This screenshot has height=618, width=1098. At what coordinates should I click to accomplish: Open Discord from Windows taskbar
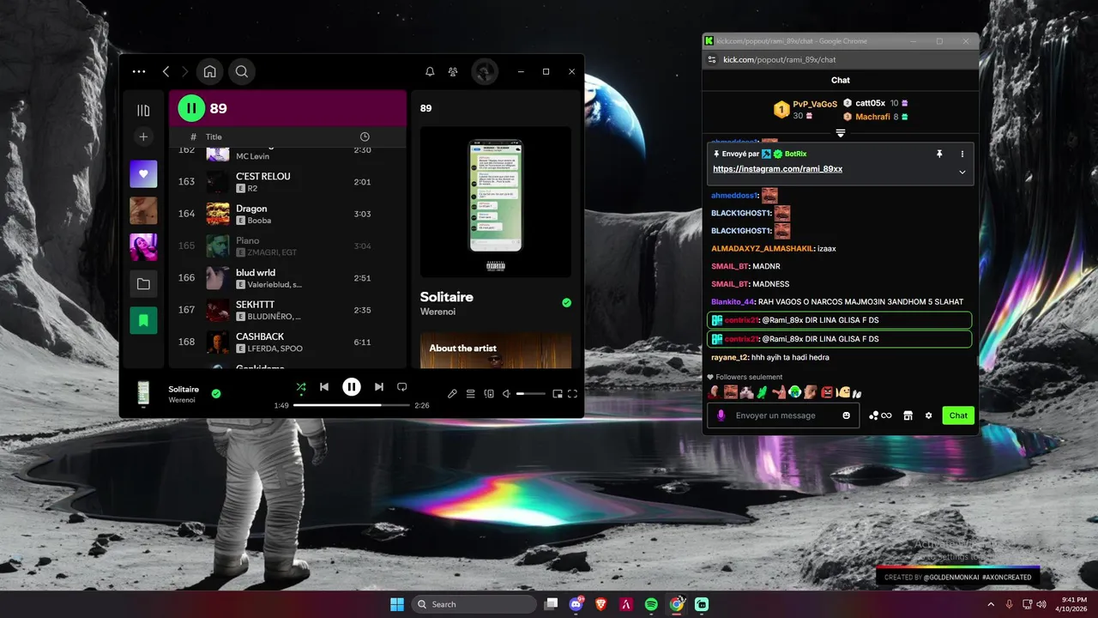click(x=576, y=604)
